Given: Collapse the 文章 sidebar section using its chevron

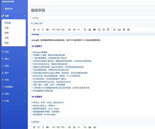Looking at the screenshot, I should click(x=25, y=16).
